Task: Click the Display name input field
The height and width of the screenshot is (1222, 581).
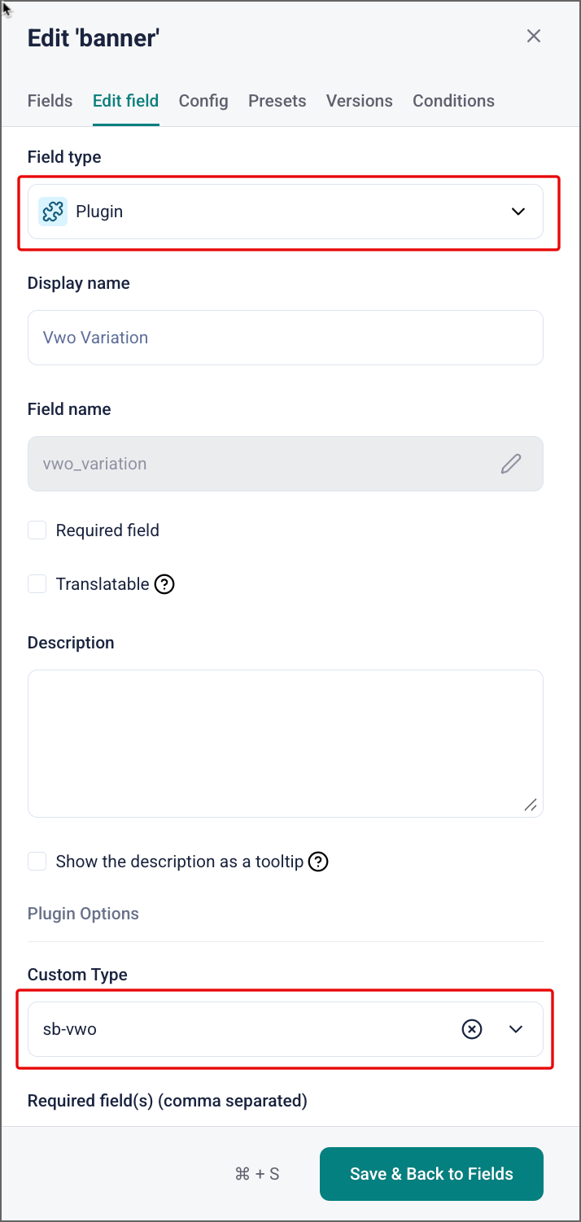Action: point(286,338)
